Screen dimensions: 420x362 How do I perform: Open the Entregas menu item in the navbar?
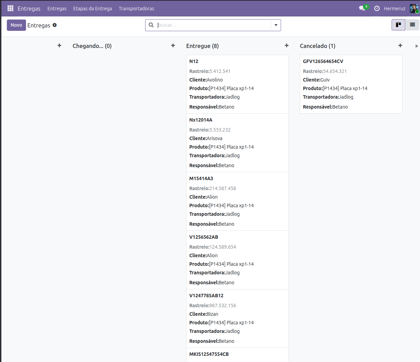57,9
